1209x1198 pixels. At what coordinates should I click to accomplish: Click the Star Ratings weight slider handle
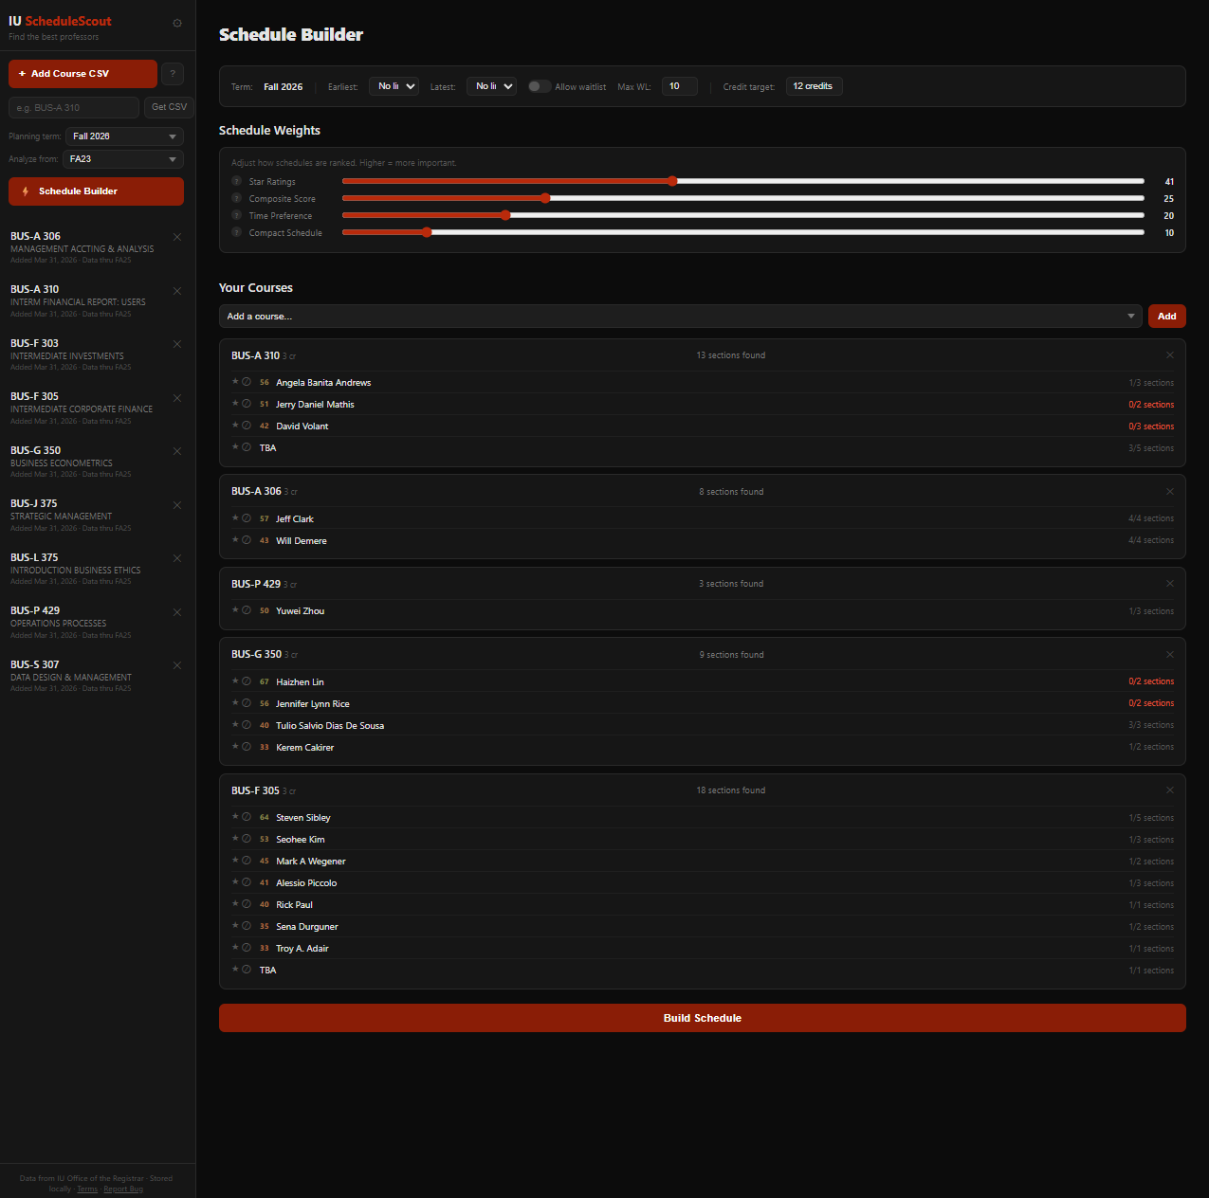pos(672,180)
